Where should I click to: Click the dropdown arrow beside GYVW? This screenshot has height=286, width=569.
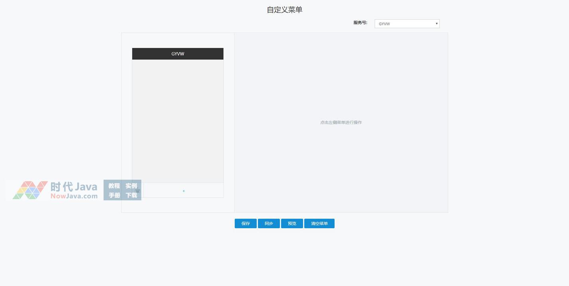(x=436, y=24)
